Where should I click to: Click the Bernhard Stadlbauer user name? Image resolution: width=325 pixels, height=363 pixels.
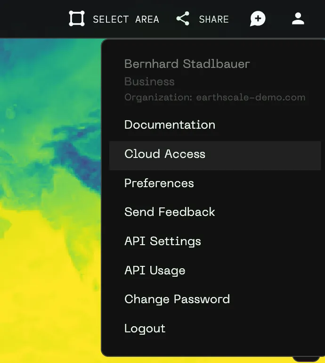pos(187,64)
